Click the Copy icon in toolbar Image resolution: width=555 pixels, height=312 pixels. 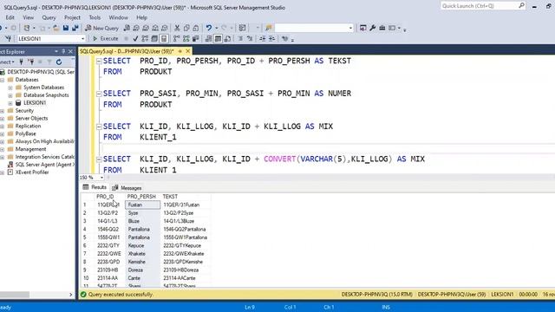[186, 28]
